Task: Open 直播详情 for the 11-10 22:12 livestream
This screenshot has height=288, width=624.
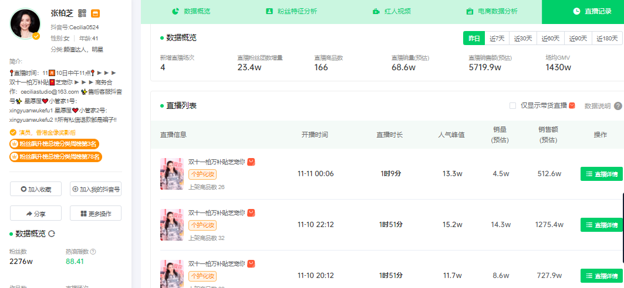Action: (x=601, y=225)
